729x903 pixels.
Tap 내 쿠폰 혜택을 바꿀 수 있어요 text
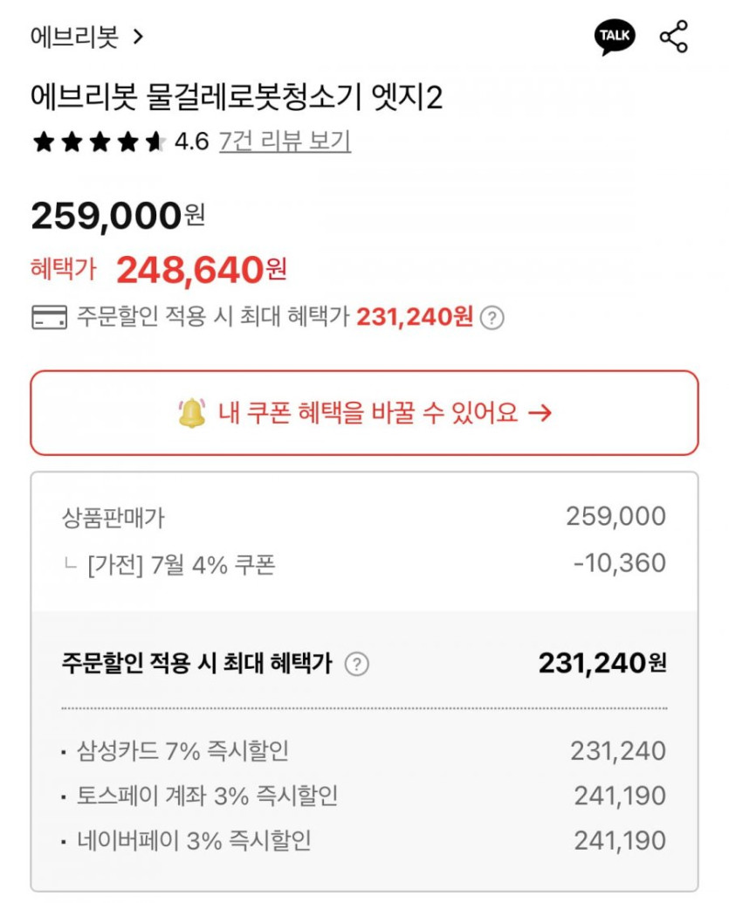tap(368, 413)
